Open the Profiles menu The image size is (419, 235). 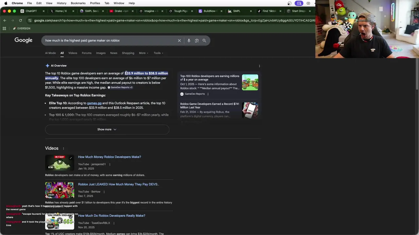95,3
